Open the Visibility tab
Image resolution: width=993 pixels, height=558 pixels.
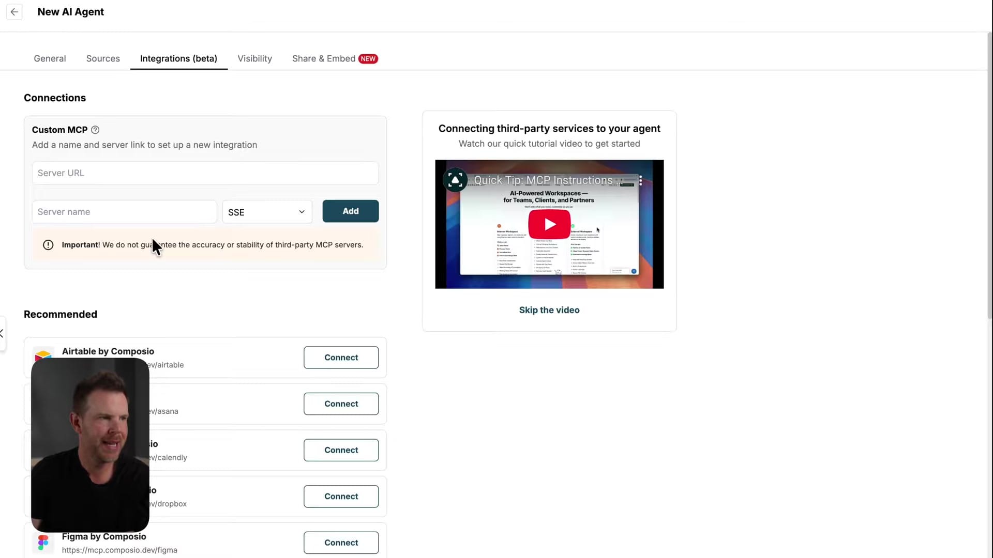click(254, 58)
